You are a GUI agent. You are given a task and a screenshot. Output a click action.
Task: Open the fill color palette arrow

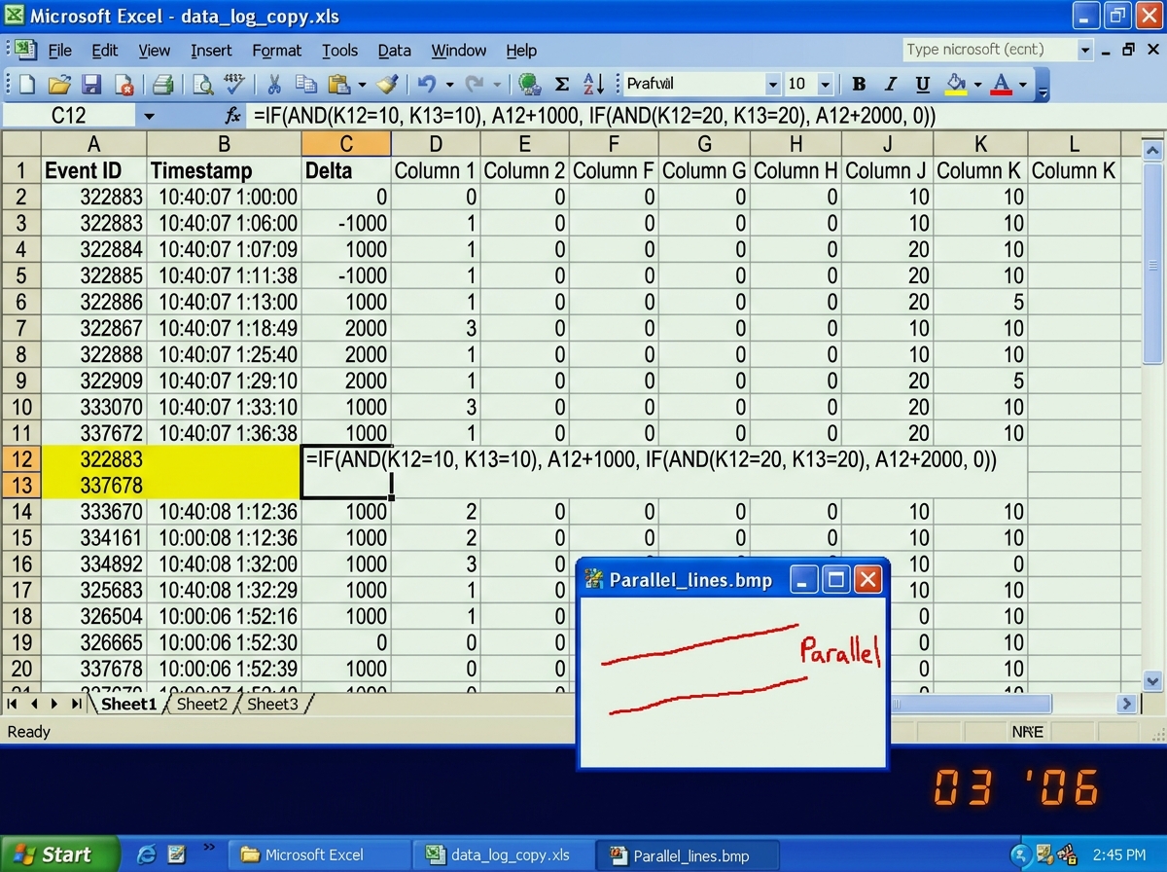pos(976,84)
